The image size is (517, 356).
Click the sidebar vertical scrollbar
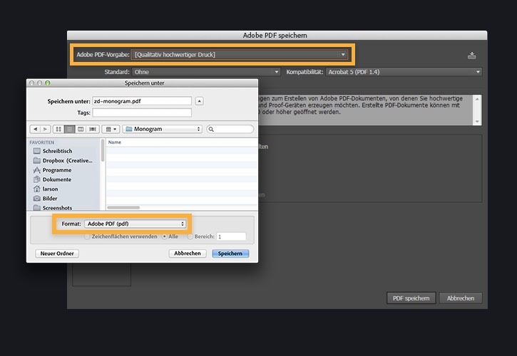click(103, 150)
